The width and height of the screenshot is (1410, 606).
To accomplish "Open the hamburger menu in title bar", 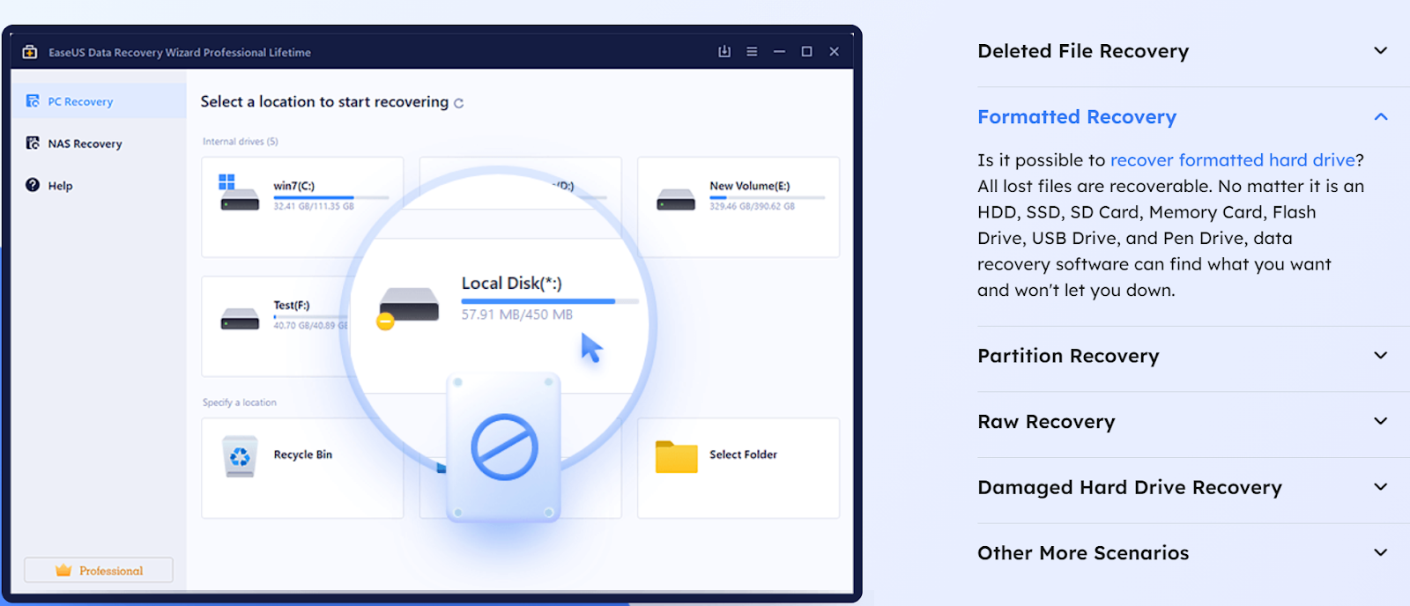I will tap(752, 52).
